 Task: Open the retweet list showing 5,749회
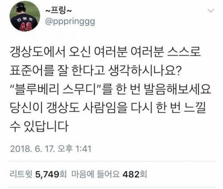(38, 174)
